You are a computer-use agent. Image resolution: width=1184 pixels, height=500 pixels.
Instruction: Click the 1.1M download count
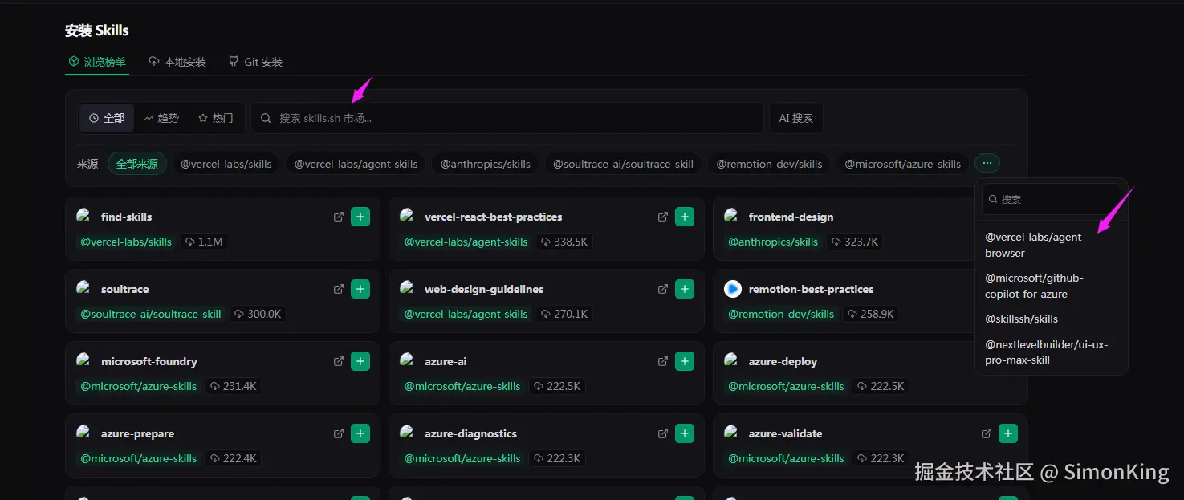coord(204,242)
